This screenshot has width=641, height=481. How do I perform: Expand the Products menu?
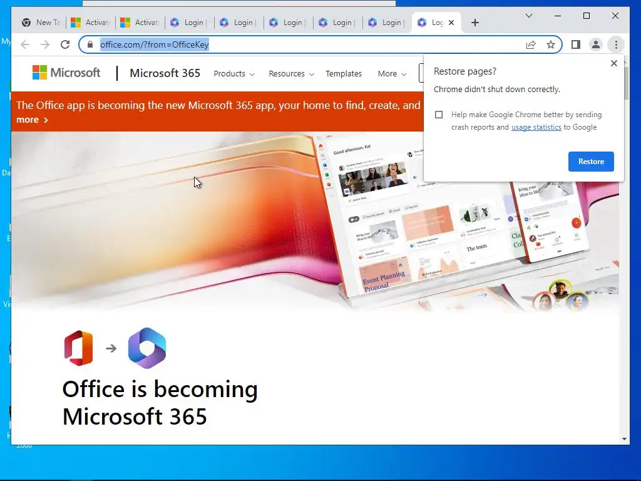click(234, 74)
